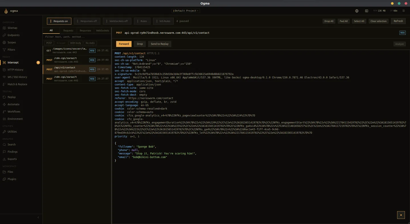410x224 pixels.
Task: Click the Analyze button
Action: [x=399, y=44]
